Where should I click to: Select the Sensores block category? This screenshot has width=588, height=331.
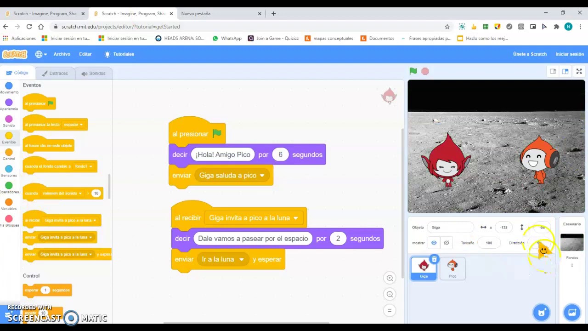tap(9, 171)
